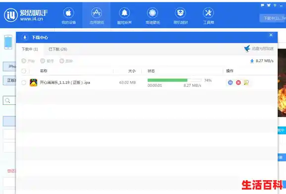Select the 开心消消乐 row checkbox
Screen dimensions: 286x194
tap(24, 83)
